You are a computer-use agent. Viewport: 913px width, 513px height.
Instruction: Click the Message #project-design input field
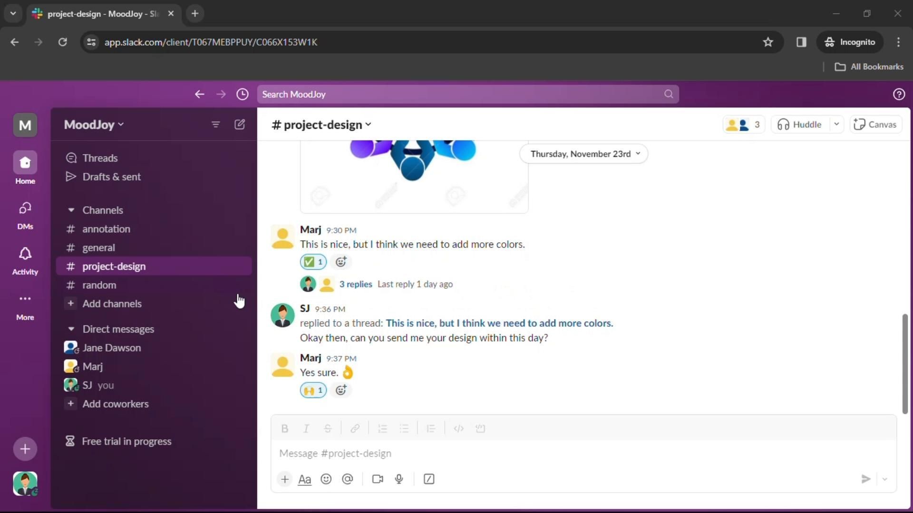click(571, 453)
